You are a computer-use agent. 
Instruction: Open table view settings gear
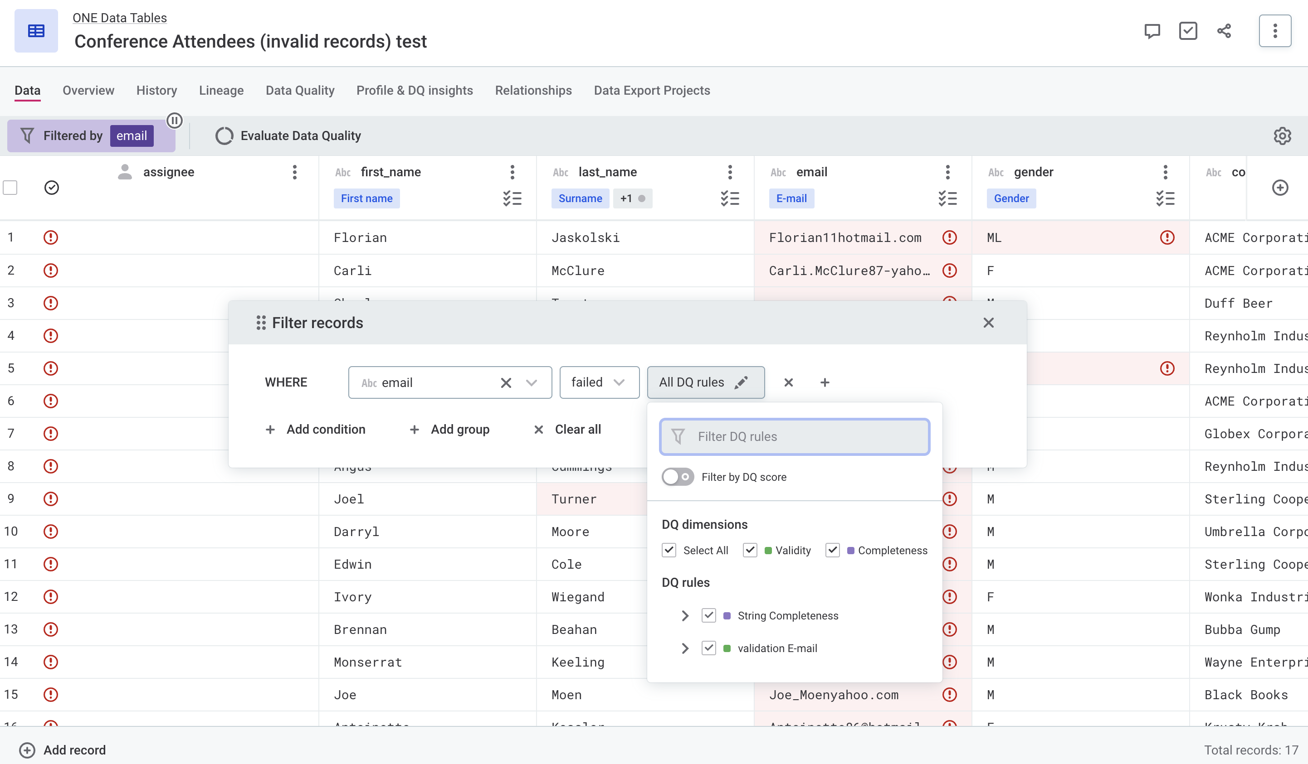1282,135
